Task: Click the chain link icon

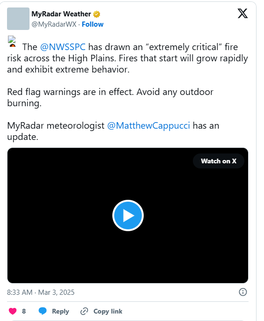Action: (x=84, y=311)
